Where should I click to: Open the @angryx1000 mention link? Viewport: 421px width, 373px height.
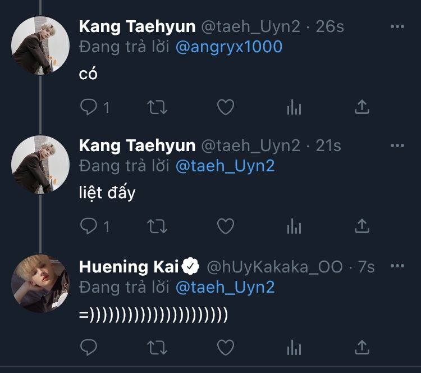[x=229, y=47]
